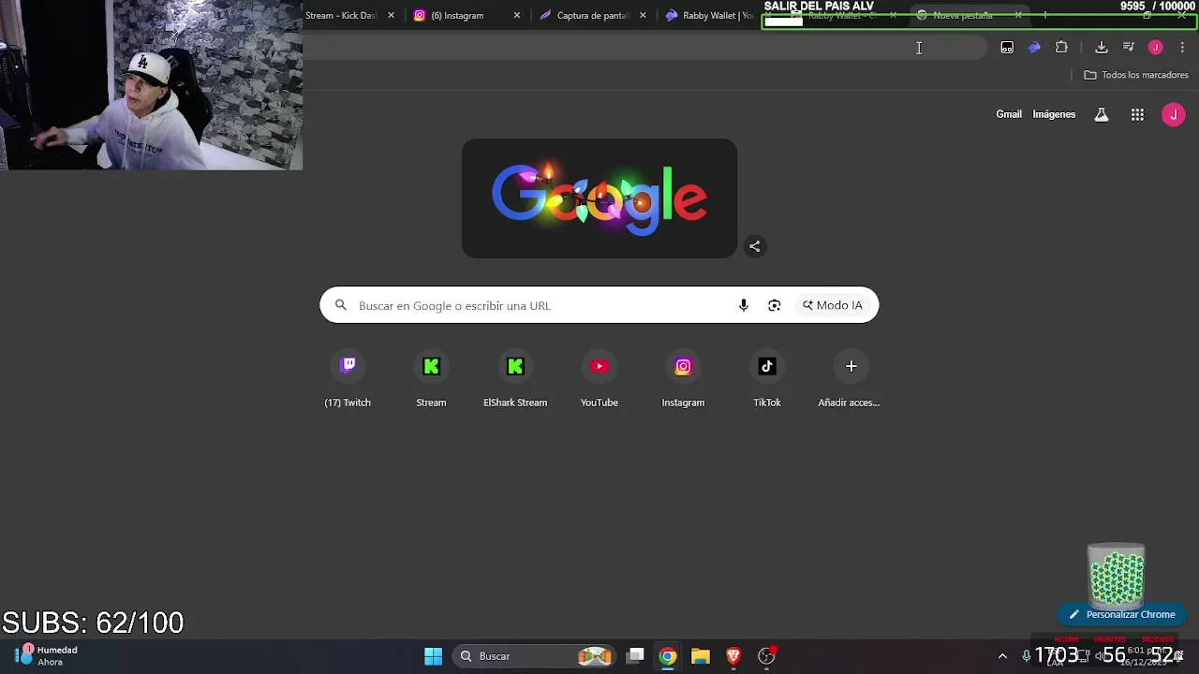Open the Imágenes link
The height and width of the screenshot is (674, 1199).
pos(1054,114)
